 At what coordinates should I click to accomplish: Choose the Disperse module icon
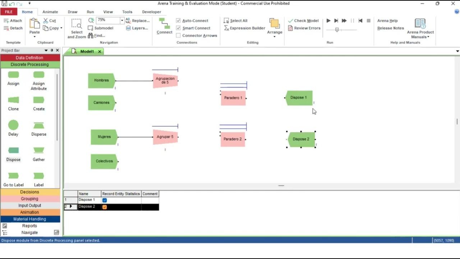click(x=38, y=126)
